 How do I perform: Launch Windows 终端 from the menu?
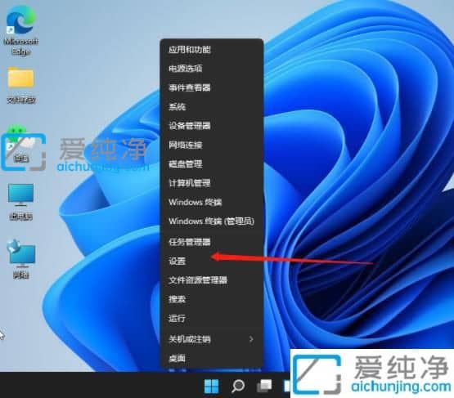(212, 202)
